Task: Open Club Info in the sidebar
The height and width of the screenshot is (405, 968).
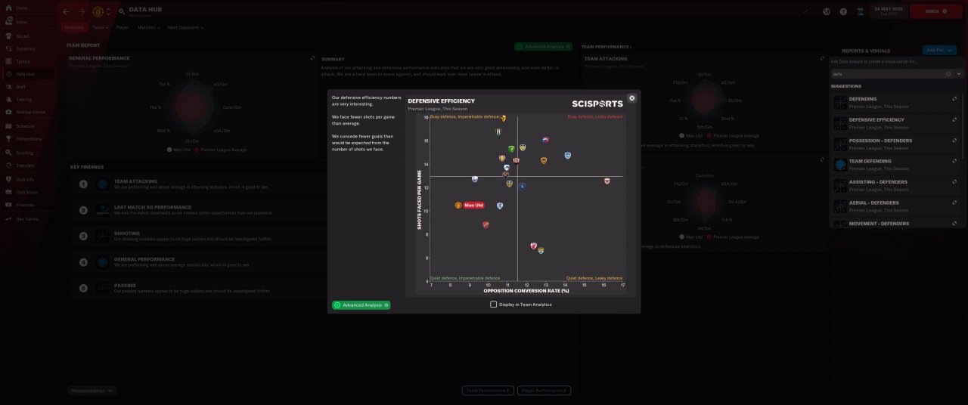Action: point(25,180)
